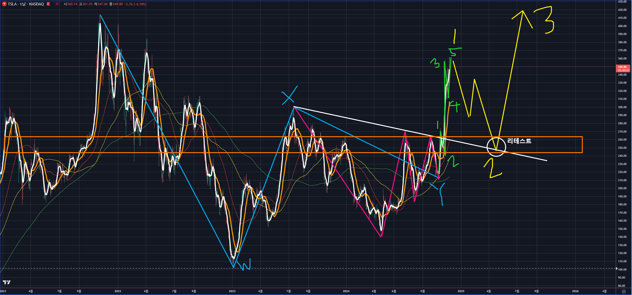The width and height of the screenshot is (632, 295).
Task: Click the -2.76 (-0.78%) change value
Action: (x=135, y=4)
